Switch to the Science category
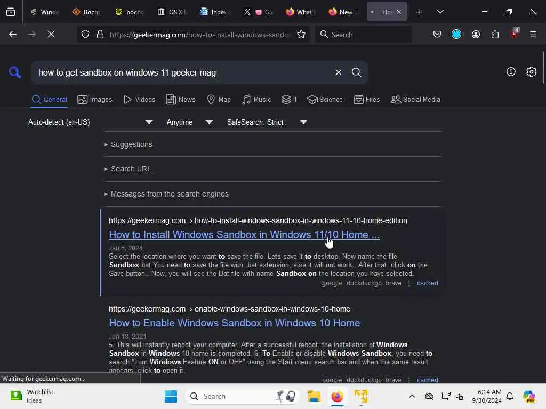The width and height of the screenshot is (546, 409). pyautogui.click(x=325, y=100)
